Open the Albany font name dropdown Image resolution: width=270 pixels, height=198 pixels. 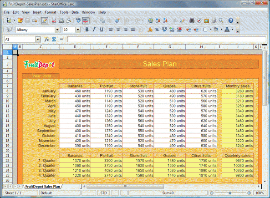(x=57, y=30)
